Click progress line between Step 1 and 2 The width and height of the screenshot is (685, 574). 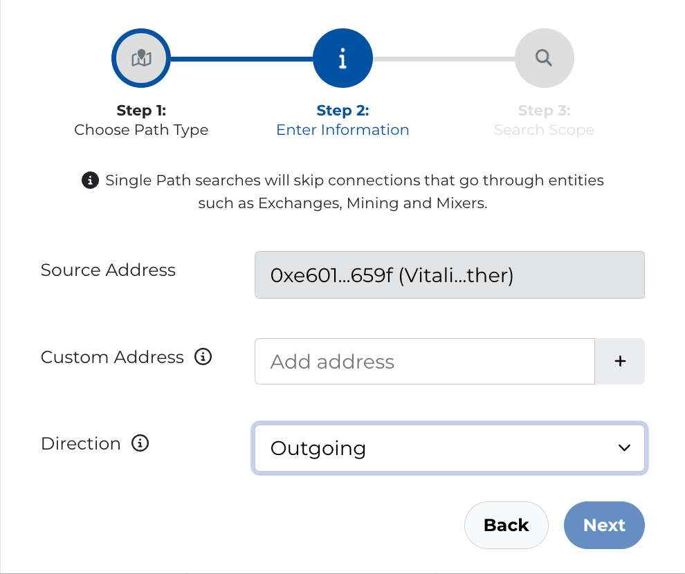[241, 59]
